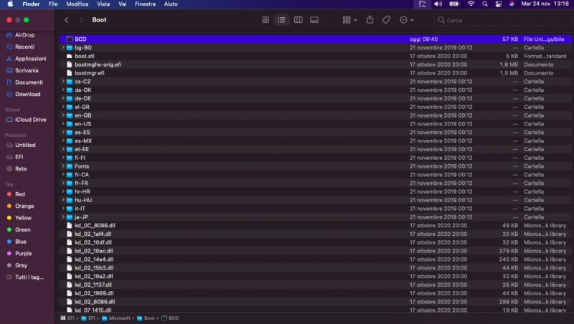Open iCloud Drive in the sidebar
This screenshot has height=324, width=574.
[29, 120]
